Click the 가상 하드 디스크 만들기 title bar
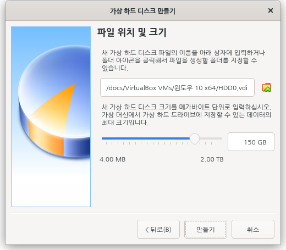The width and height of the screenshot is (286, 250). pos(142,11)
